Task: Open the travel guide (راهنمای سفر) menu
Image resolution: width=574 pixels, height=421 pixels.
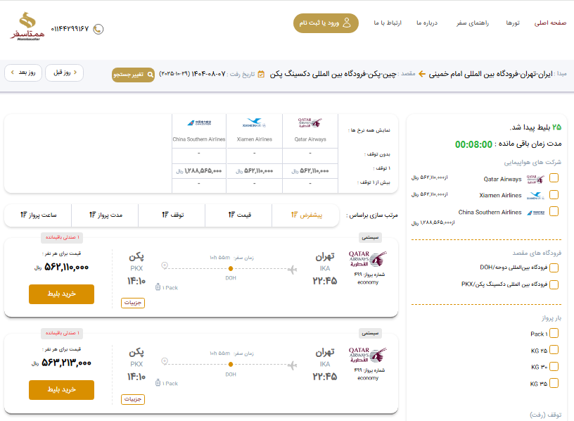Action: [x=468, y=23]
